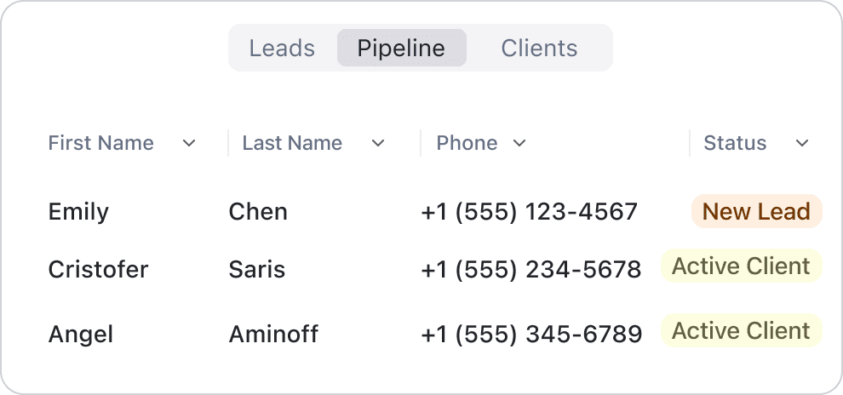Open the Clients tab
Viewport: 843px width, 395px height.
pos(539,49)
